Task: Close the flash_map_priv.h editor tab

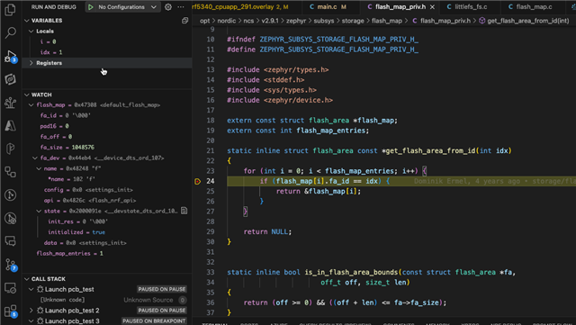Action: pyautogui.click(x=432, y=7)
